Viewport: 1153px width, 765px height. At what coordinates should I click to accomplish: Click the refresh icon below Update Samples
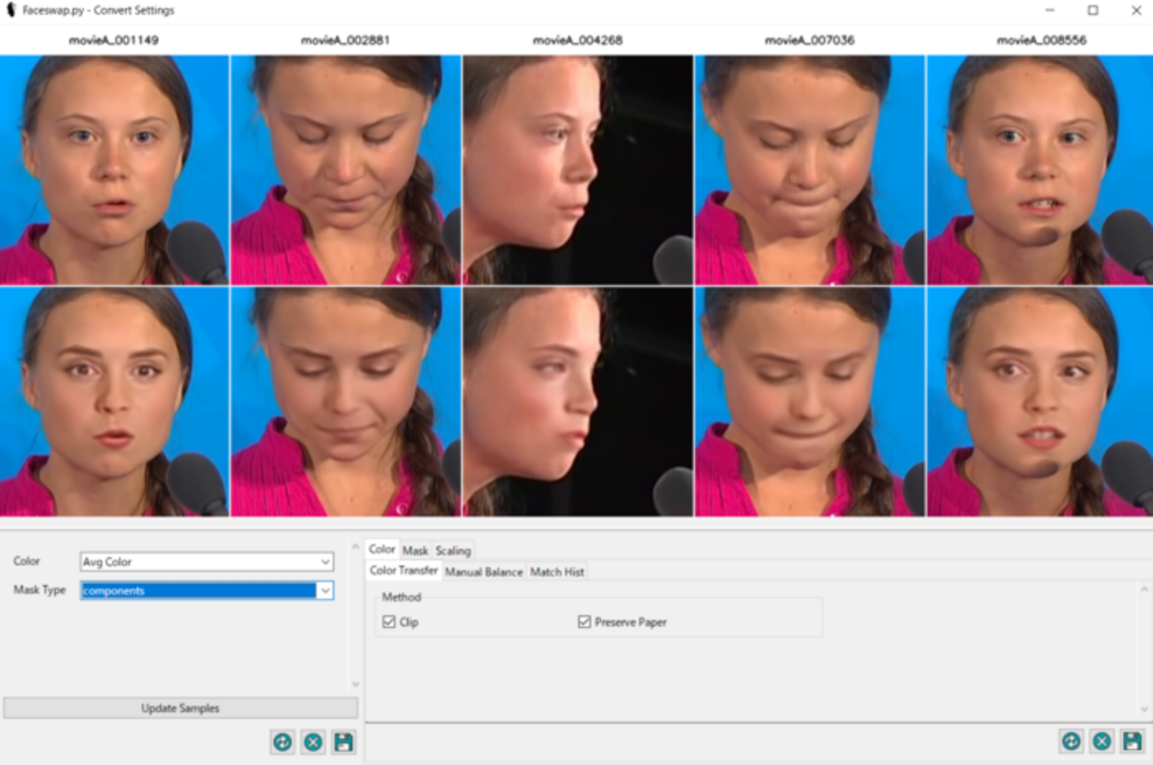[x=282, y=742]
